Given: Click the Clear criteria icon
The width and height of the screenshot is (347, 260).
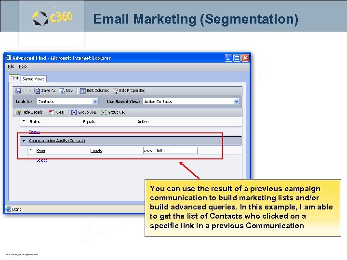Looking at the screenshot, I should click(x=52, y=112).
